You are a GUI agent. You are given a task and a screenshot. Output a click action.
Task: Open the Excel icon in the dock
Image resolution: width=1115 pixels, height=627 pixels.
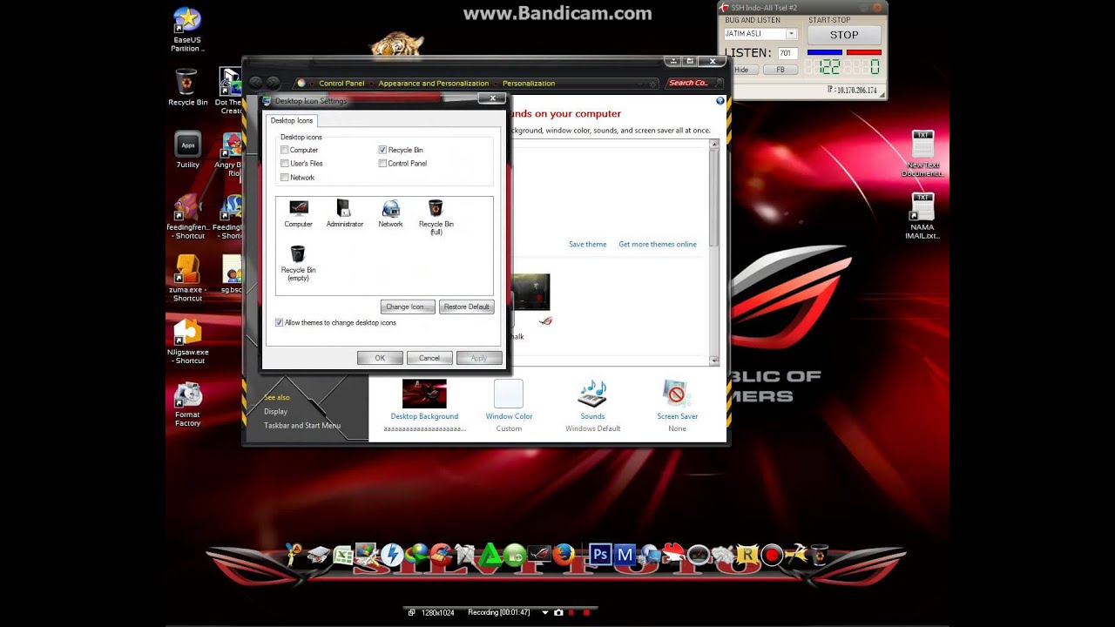pos(342,555)
